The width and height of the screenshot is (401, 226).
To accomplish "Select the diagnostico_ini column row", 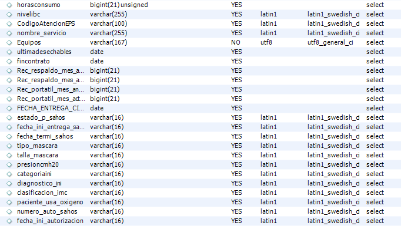I will pos(200,183).
